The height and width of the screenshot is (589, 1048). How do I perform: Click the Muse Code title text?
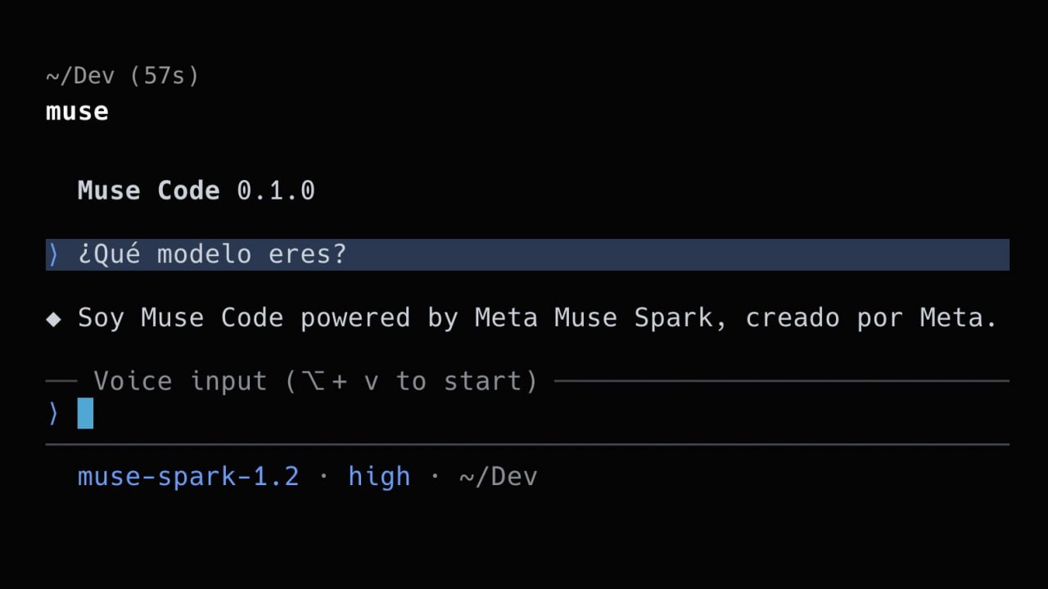pyautogui.click(x=148, y=191)
